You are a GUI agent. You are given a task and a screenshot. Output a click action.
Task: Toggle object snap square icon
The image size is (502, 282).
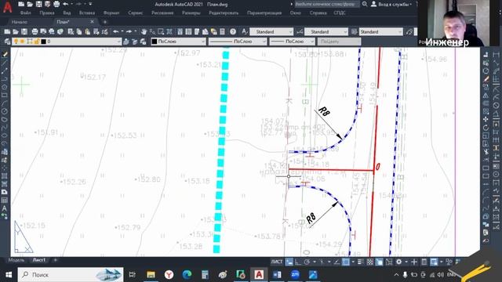(346, 262)
